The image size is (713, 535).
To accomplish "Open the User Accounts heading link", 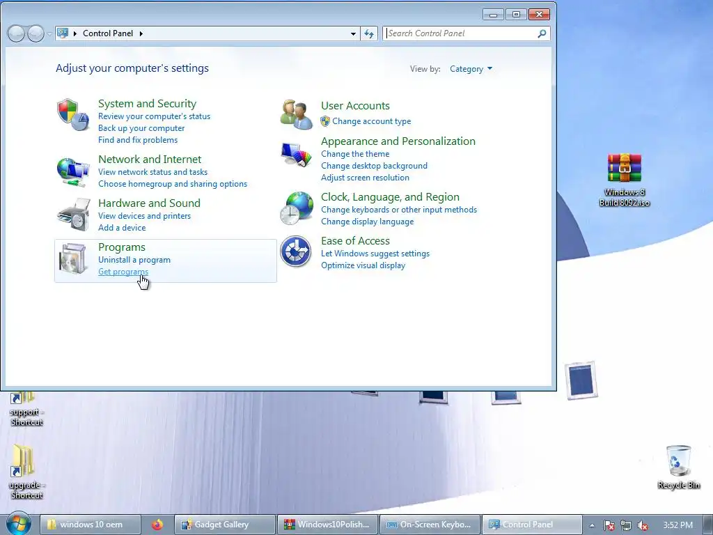I will tap(356, 106).
